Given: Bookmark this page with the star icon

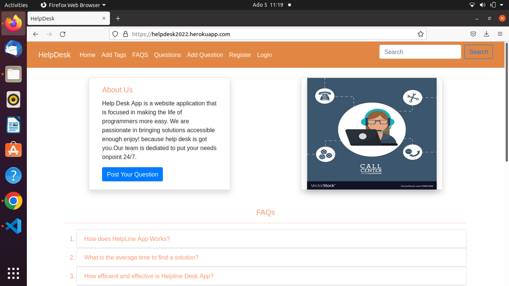Looking at the screenshot, I should [421, 34].
